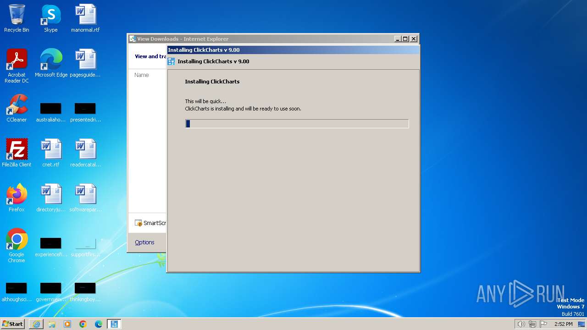Click the 'Installing ClickCharts' heading text

pos(212,82)
